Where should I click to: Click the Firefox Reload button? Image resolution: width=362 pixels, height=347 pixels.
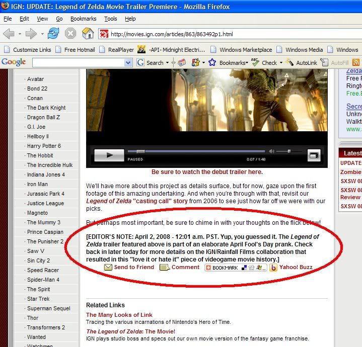(x=53, y=34)
